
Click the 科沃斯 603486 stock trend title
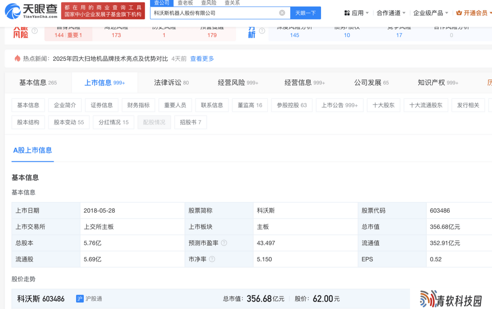coord(41,299)
